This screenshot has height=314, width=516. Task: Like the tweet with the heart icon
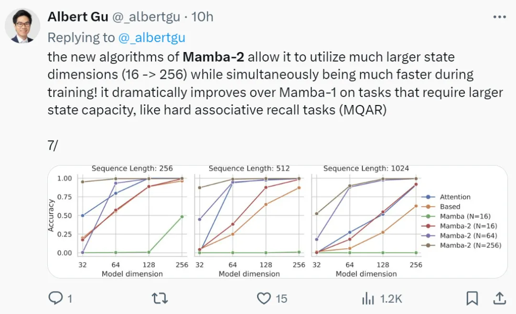coord(264,298)
